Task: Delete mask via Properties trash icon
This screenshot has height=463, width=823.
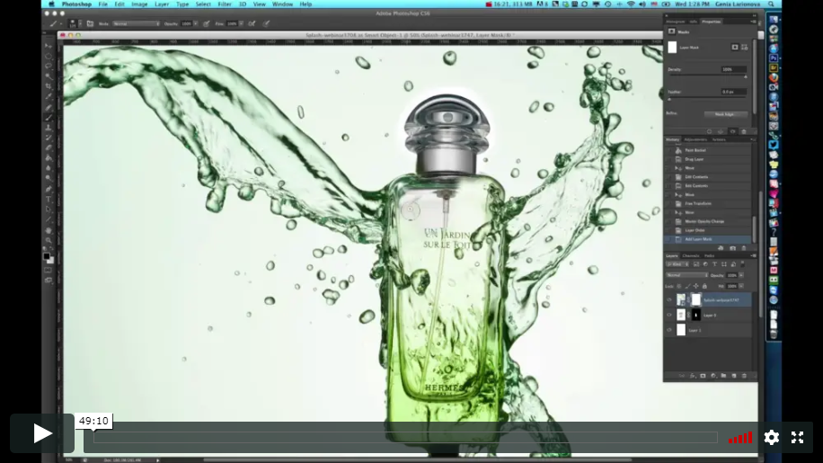Action: point(744,132)
